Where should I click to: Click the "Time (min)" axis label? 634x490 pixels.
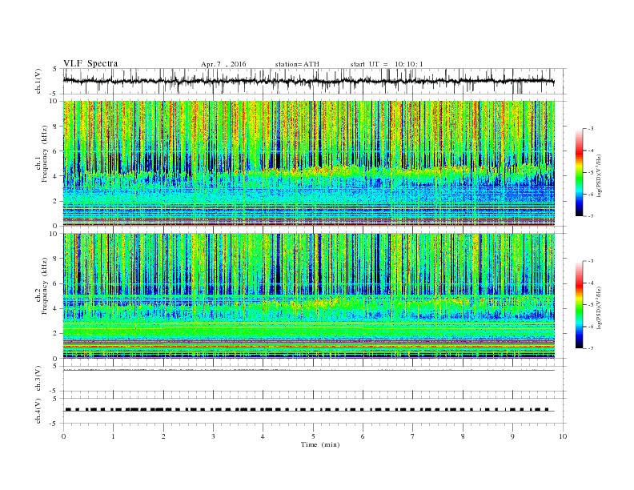pos(320,444)
